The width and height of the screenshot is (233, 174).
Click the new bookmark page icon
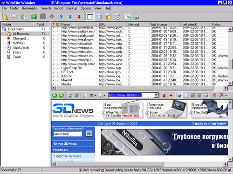[14, 17]
